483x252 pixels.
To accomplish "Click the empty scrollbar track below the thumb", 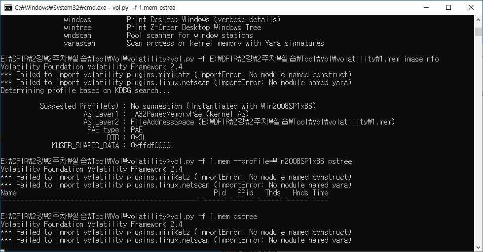I will tap(478, 148).
